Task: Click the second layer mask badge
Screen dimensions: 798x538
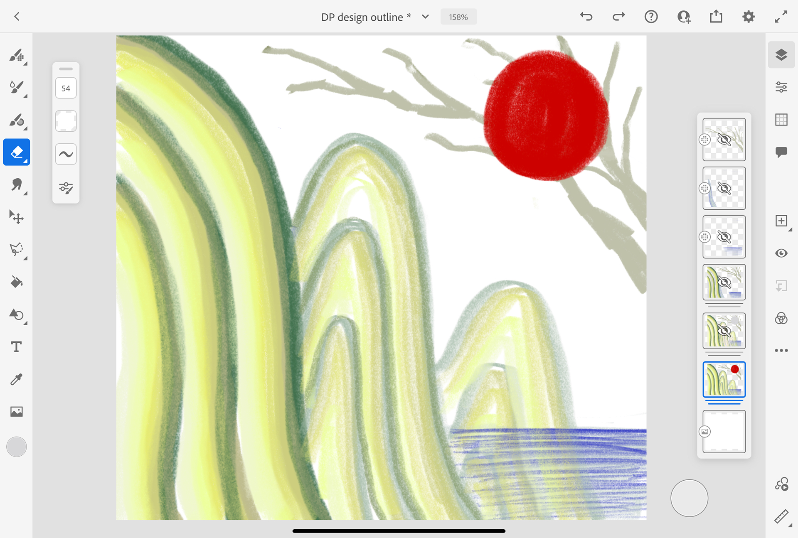Action: tap(704, 188)
